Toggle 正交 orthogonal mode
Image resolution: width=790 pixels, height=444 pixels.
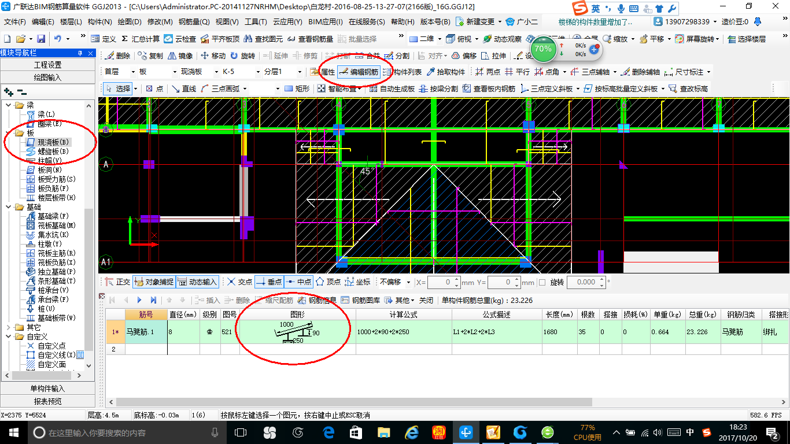click(x=117, y=282)
